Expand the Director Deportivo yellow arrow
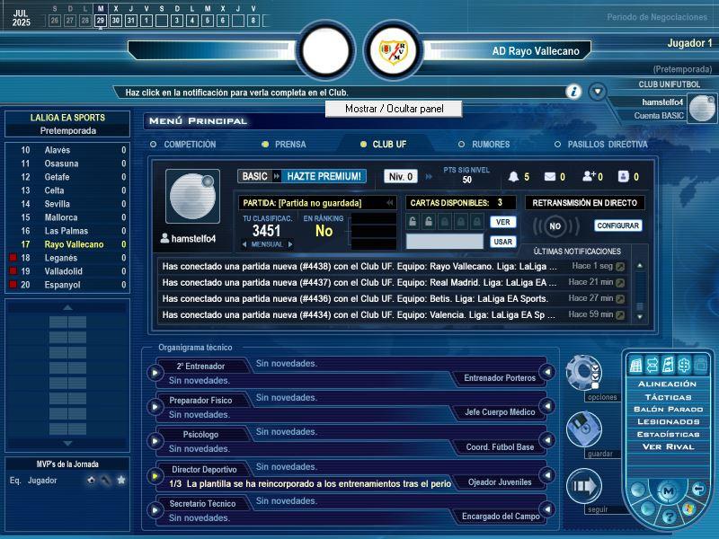This screenshot has height=539, width=719. 155,476
